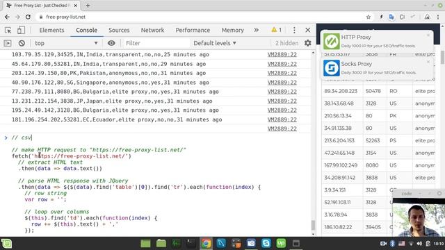Open the Memory tab
This screenshot has width=445, height=250.
[232, 30]
